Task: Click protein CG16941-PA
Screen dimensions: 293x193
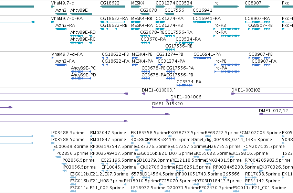Action: pos(202,58)
